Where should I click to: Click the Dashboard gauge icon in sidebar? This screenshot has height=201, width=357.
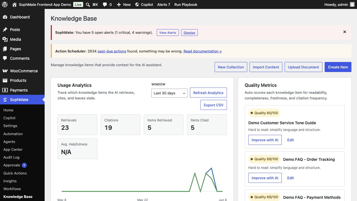pos(5,17)
